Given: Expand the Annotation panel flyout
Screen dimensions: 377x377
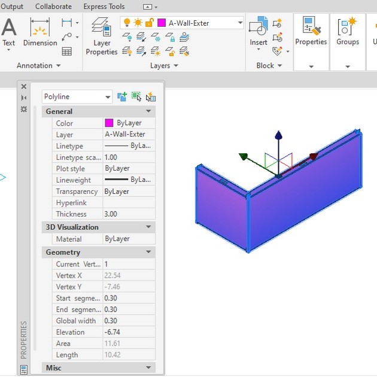Looking at the screenshot, I should tap(38, 65).
